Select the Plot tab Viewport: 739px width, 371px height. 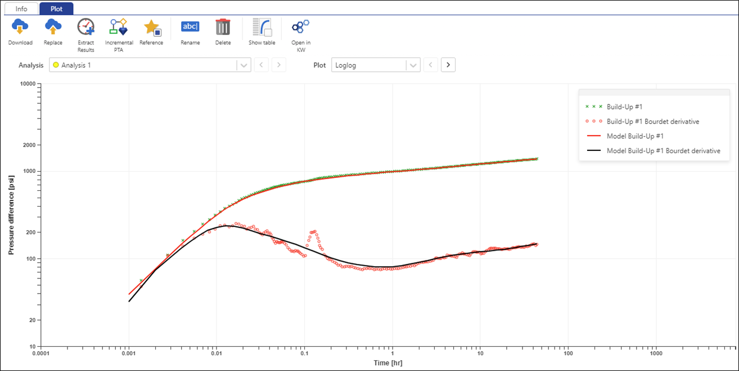point(56,9)
